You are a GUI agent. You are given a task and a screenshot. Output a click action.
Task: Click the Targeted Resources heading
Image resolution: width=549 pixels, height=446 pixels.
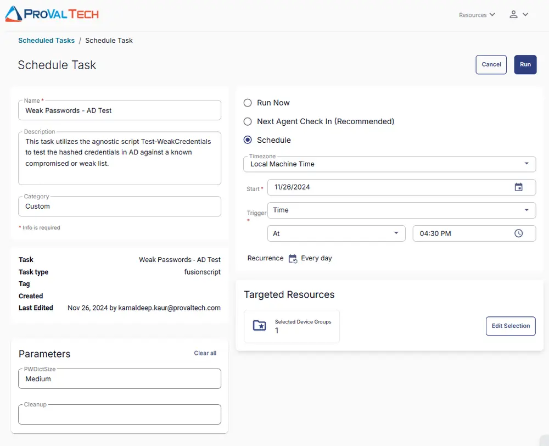(289, 294)
